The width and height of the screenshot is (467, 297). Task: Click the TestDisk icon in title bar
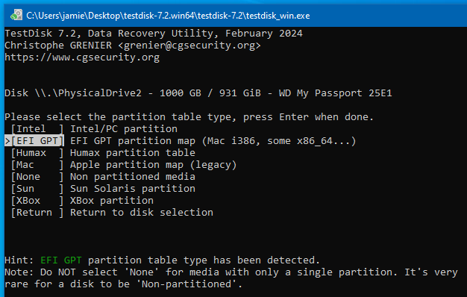pyautogui.click(x=16, y=15)
